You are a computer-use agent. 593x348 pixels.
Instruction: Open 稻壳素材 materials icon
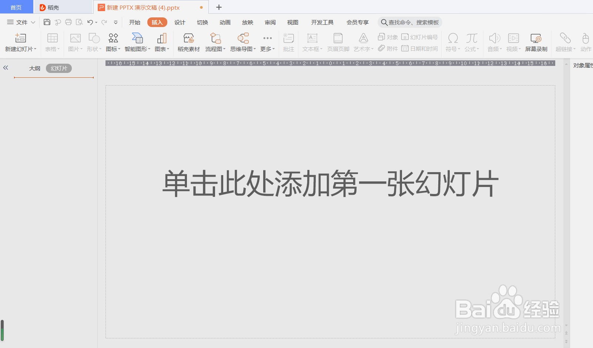click(x=189, y=38)
